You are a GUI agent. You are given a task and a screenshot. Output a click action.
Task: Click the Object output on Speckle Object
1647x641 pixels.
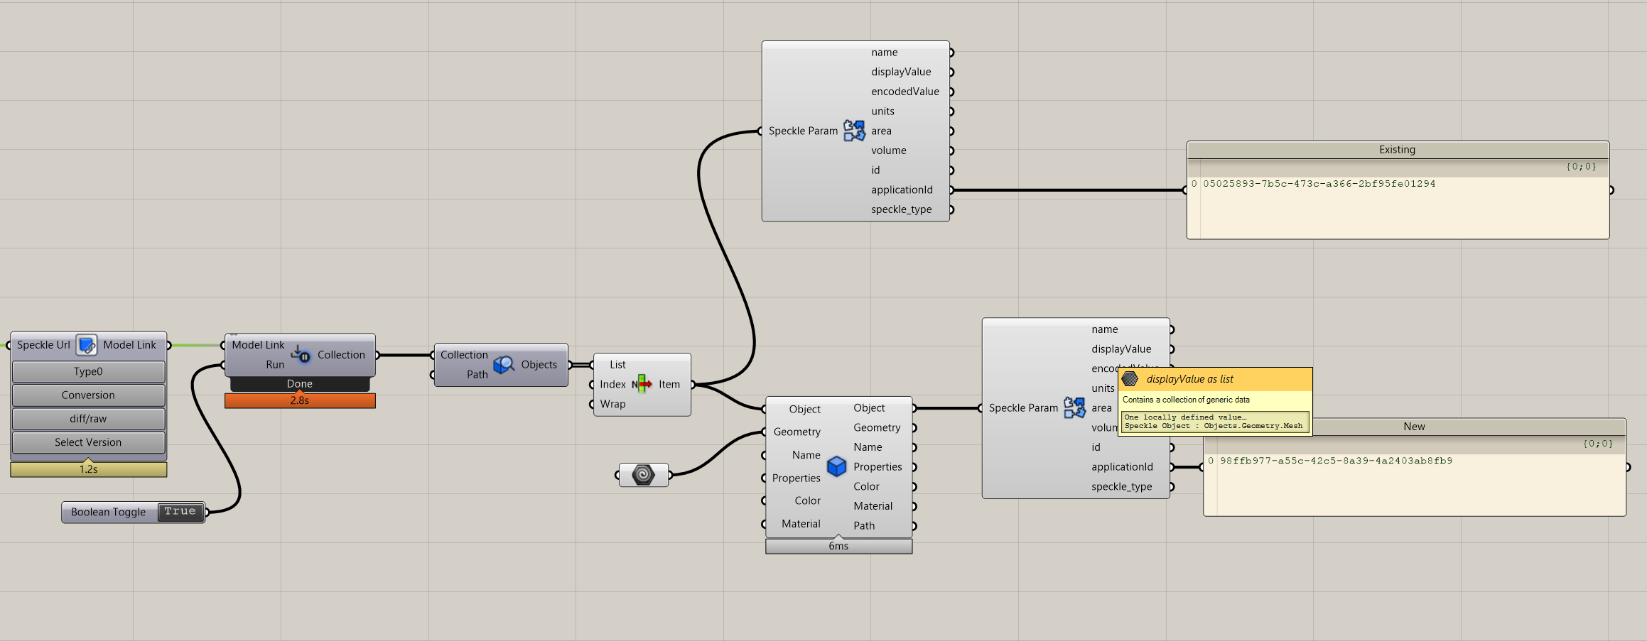pyautogui.click(x=869, y=408)
